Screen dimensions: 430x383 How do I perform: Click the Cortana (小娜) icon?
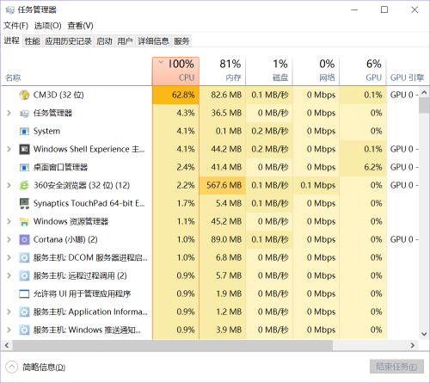pyautogui.click(x=24, y=239)
